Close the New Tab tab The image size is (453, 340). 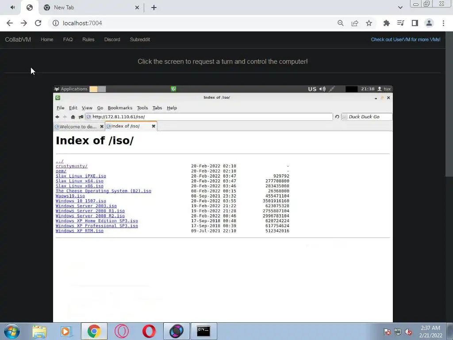(x=137, y=8)
